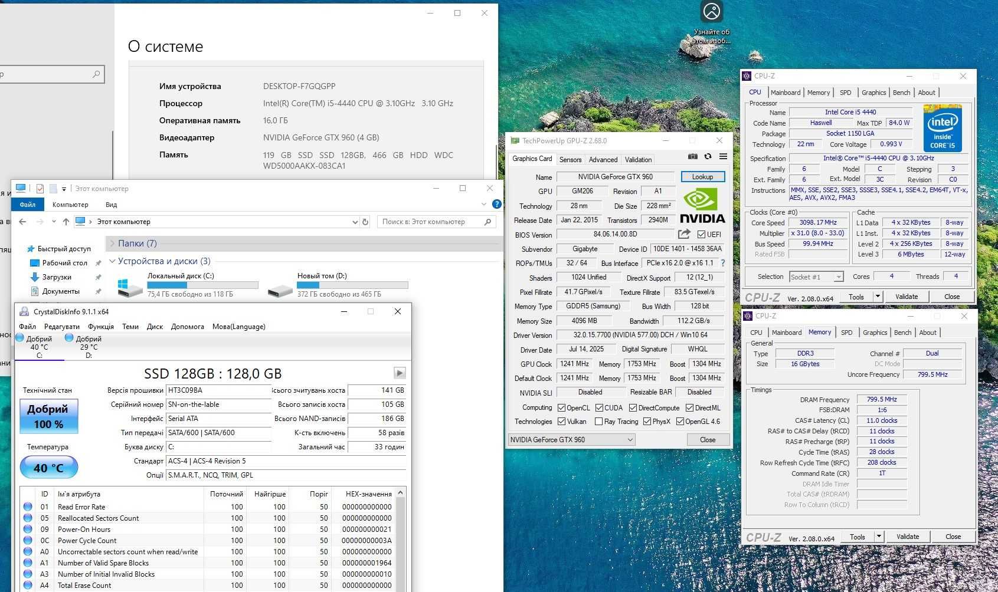The image size is (998, 592).
Task: Open Mainboard tab in upper CPU-Z window
Action: pyautogui.click(x=786, y=93)
